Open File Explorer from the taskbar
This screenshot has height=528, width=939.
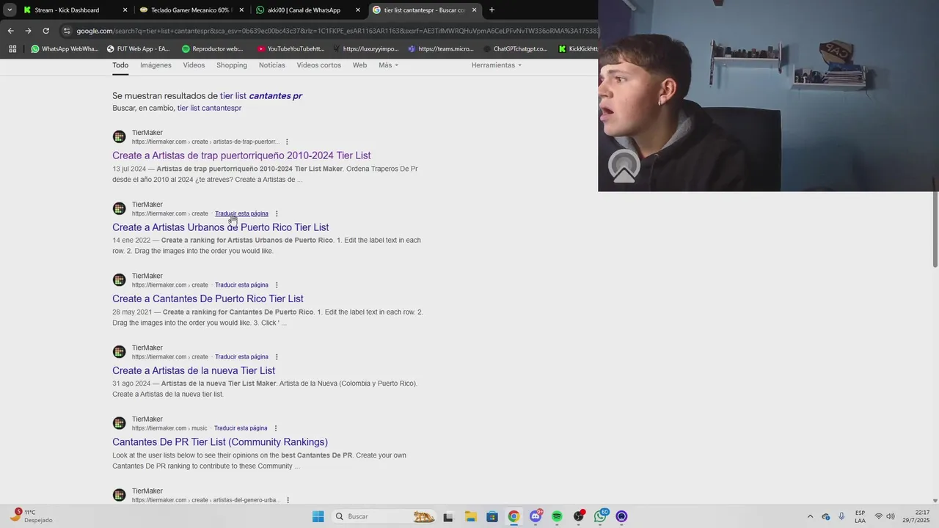(470, 516)
